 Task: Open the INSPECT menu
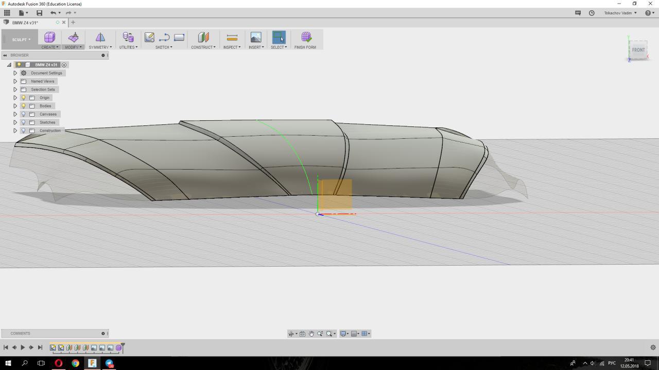tap(232, 47)
